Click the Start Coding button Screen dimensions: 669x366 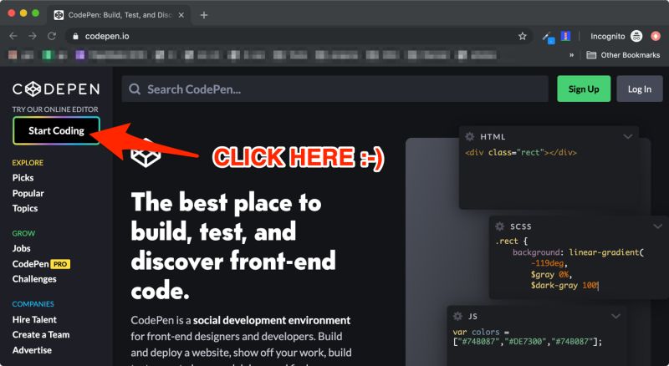click(x=56, y=130)
